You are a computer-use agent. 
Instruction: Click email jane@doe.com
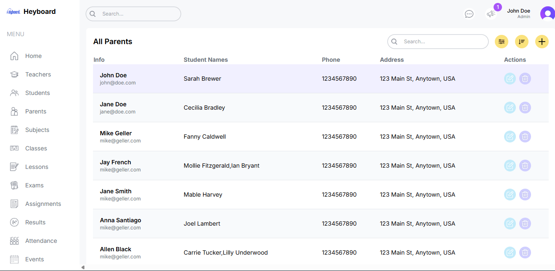click(118, 112)
